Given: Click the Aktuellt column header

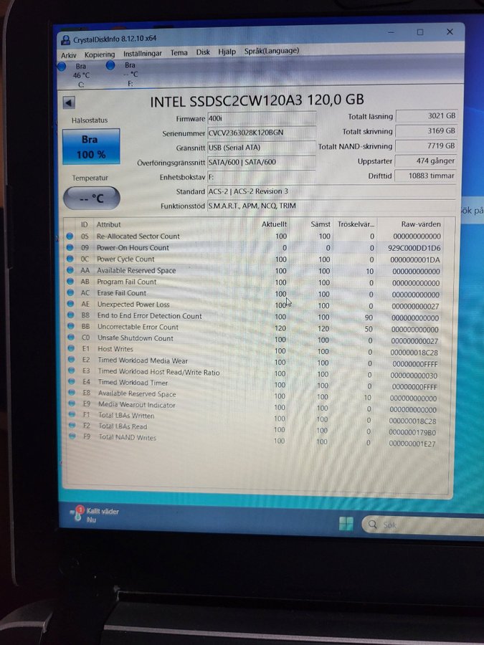Looking at the screenshot, I should coord(274,224).
